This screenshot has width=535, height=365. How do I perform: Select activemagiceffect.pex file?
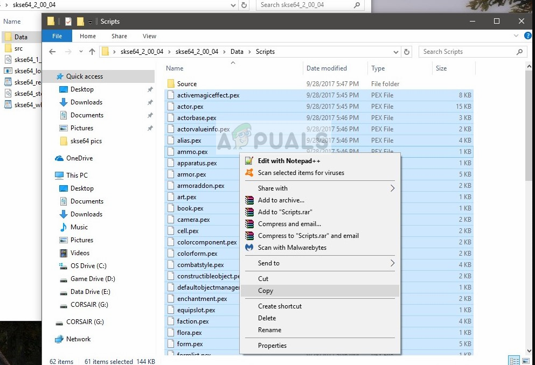pyautogui.click(x=318, y=95)
